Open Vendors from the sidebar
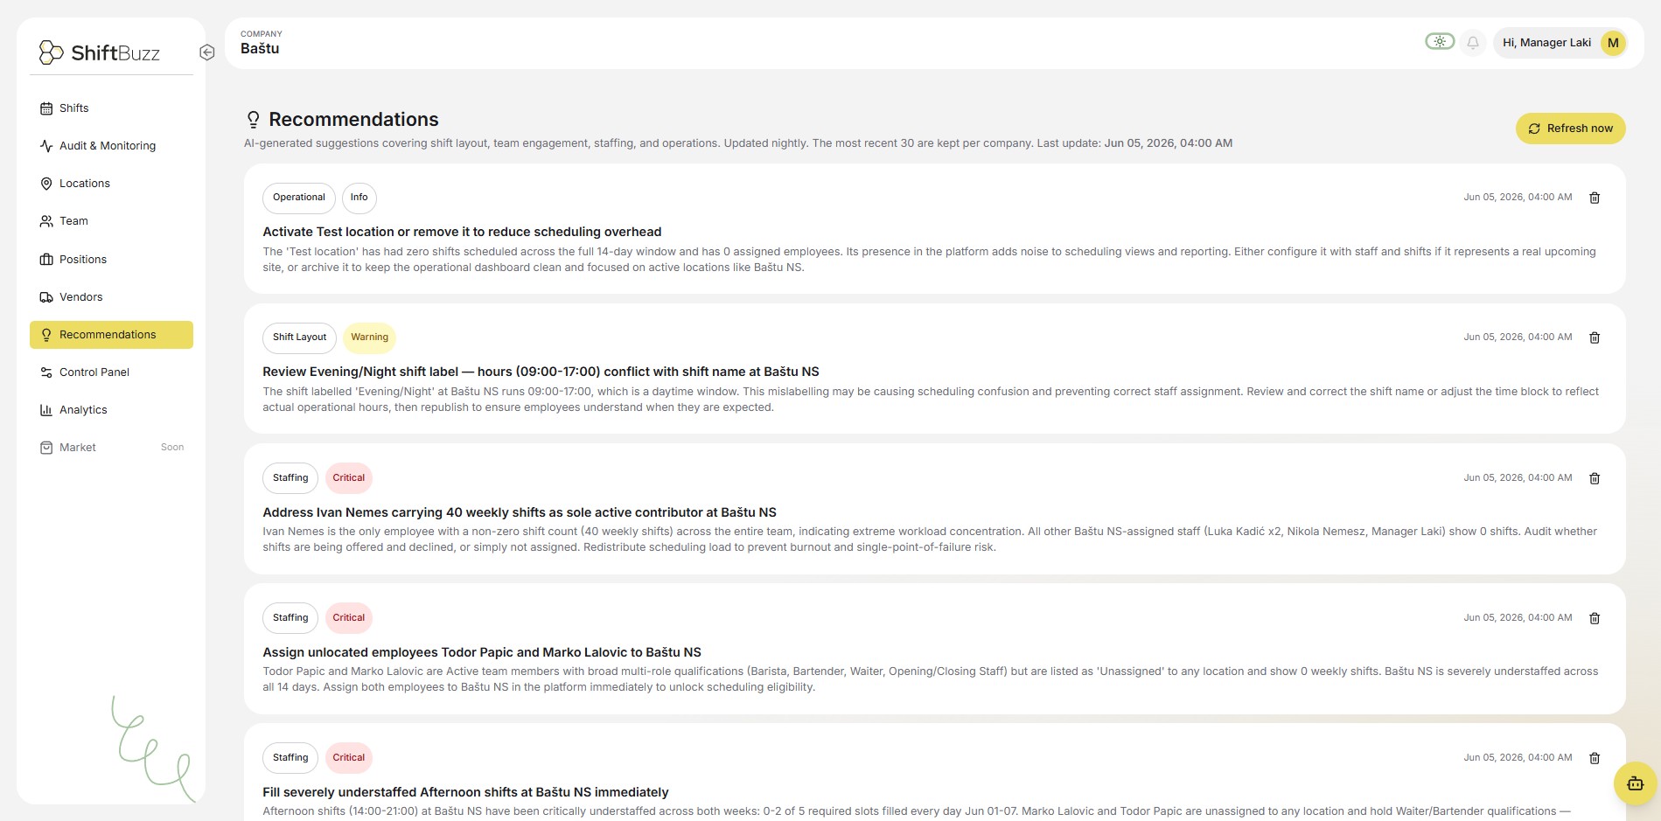Image resolution: width=1661 pixels, height=821 pixels. [x=111, y=297]
